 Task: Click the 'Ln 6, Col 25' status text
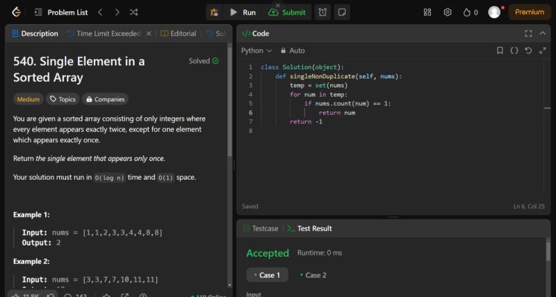[x=529, y=206]
